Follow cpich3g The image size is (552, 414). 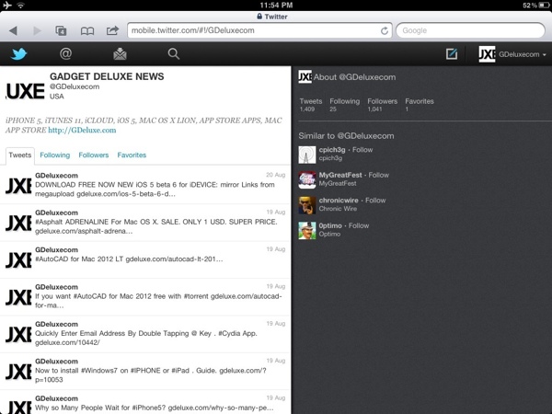tap(362, 150)
